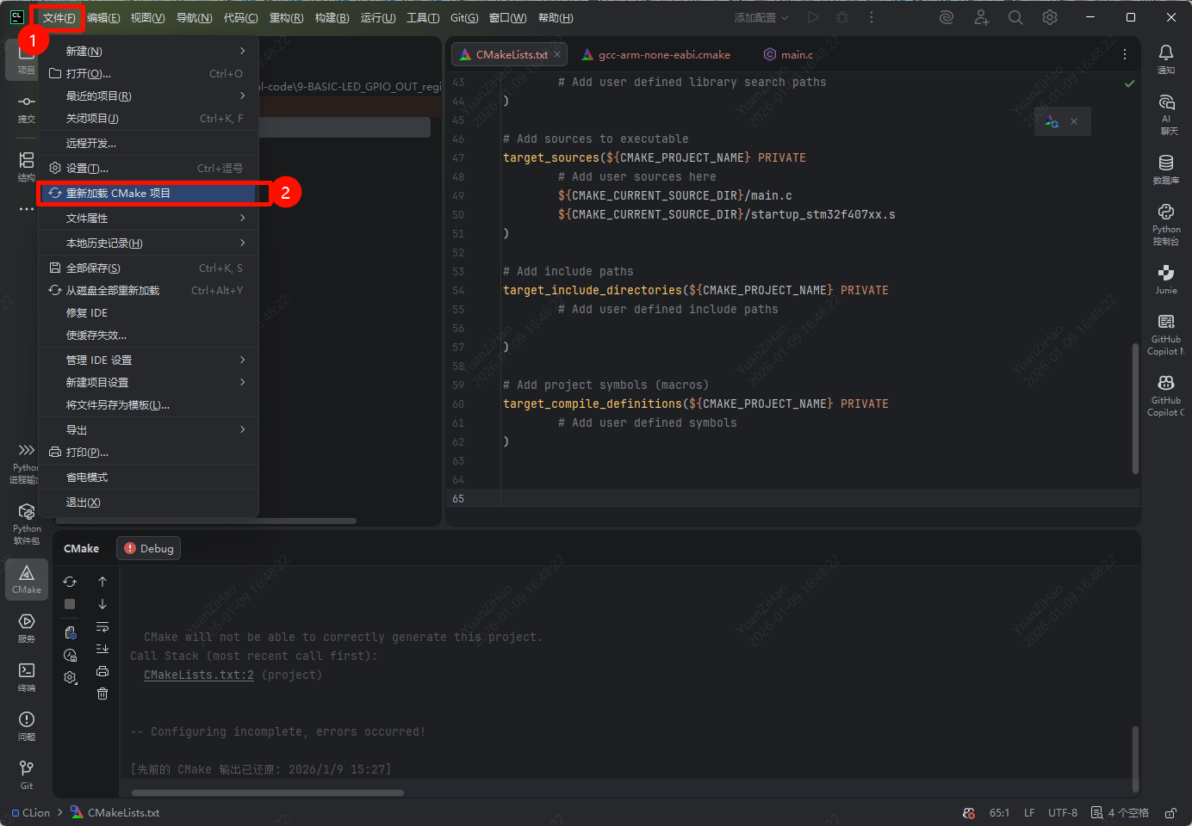Click the reload CMake icon in the CMake panel
The height and width of the screenshot is (826, 1192).
pos(70,582)
